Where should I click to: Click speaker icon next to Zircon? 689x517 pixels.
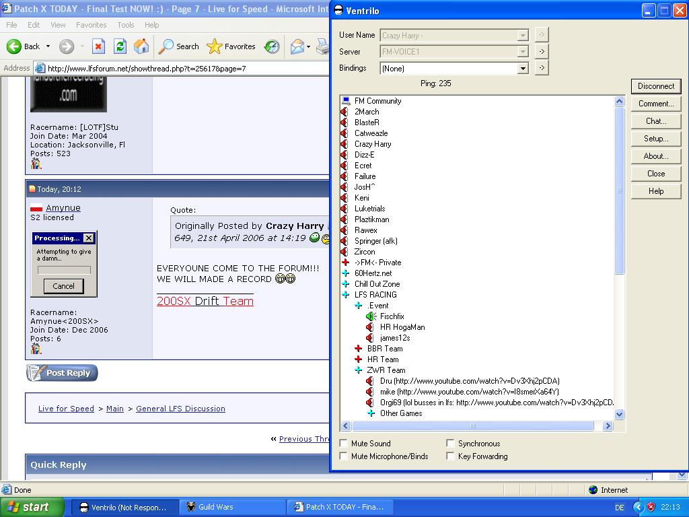click(344, 252)
